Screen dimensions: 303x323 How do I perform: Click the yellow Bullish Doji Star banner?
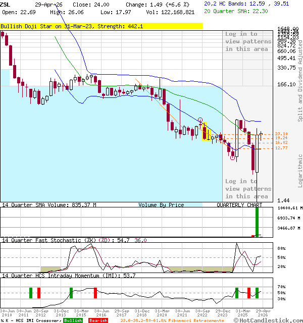click(101, 26)
